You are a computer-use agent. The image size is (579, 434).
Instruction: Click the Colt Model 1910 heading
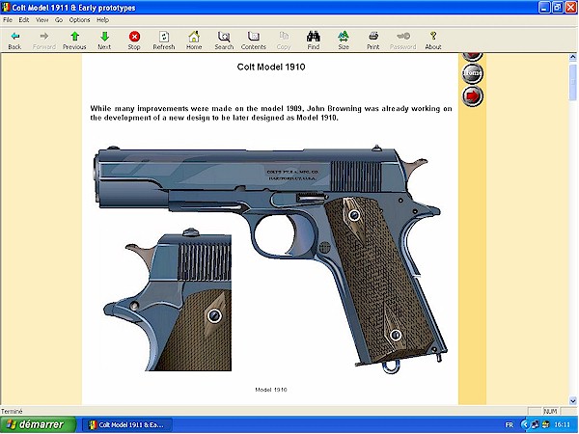coord(271,68)
